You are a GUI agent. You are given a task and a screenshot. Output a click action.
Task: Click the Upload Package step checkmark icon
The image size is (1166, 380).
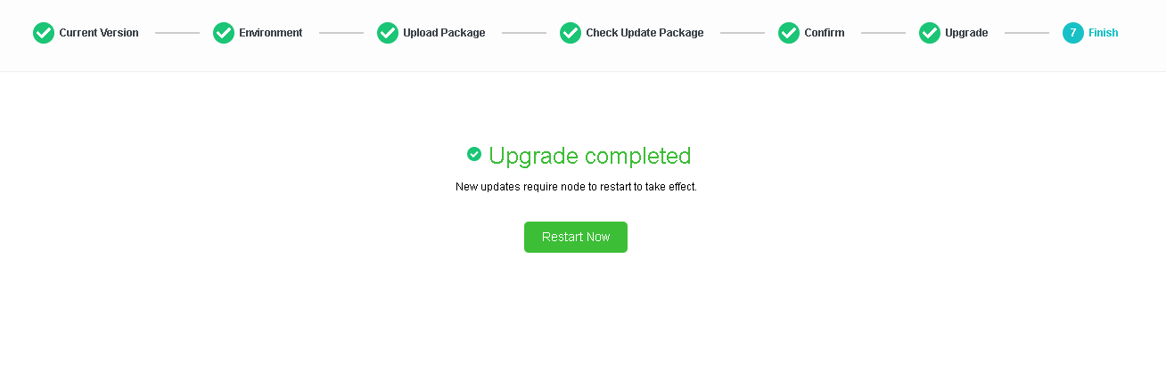coord(388,33)
